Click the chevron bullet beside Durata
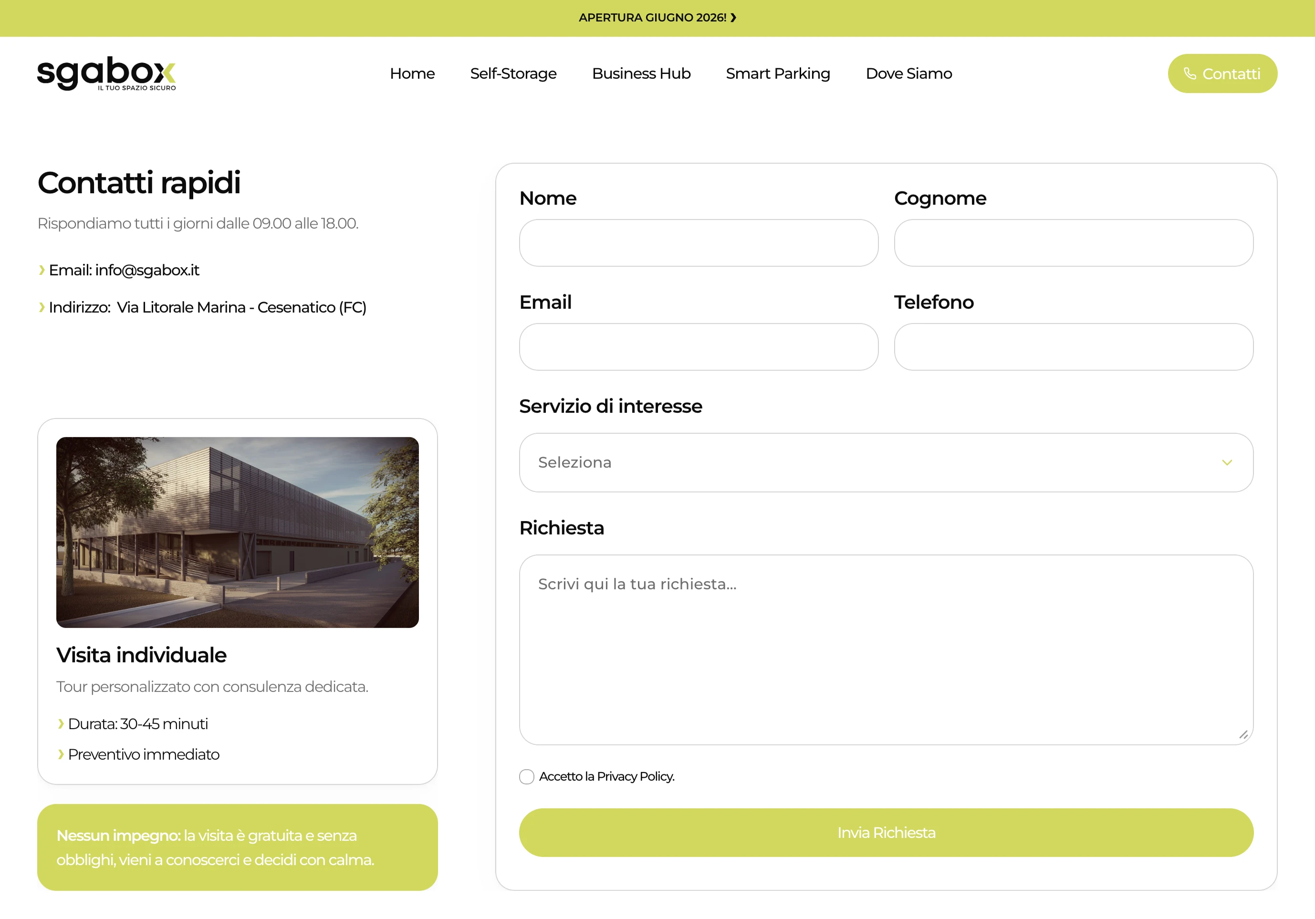The width and height of the screenshot is (1315, 919). [x=61, y=724]
